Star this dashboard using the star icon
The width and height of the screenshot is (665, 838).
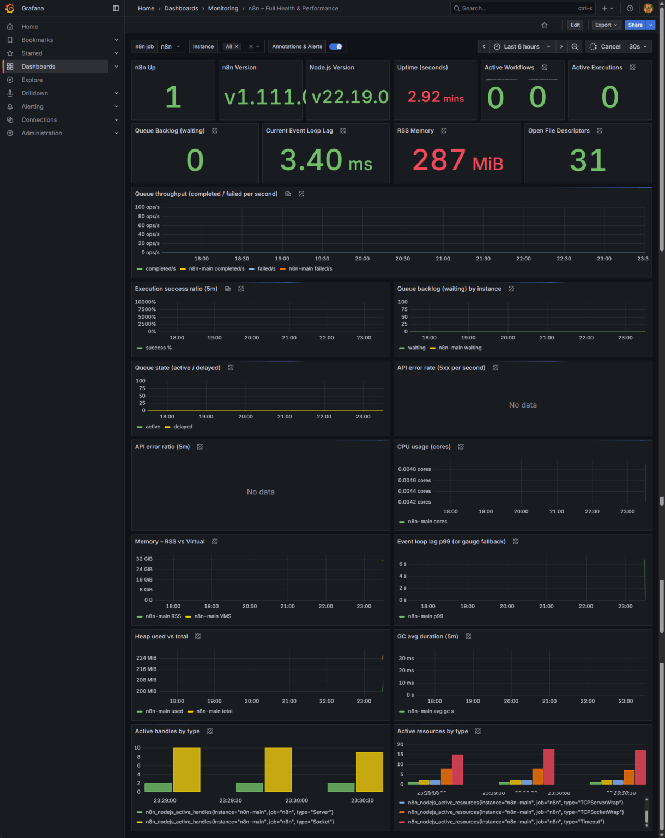point(544,25)
